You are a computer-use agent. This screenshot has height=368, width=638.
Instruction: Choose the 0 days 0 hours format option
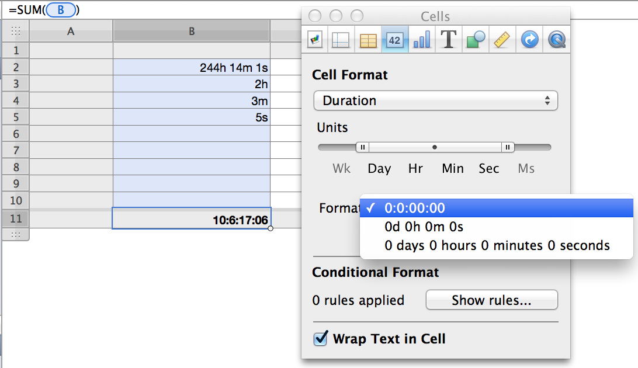point(497,246)
